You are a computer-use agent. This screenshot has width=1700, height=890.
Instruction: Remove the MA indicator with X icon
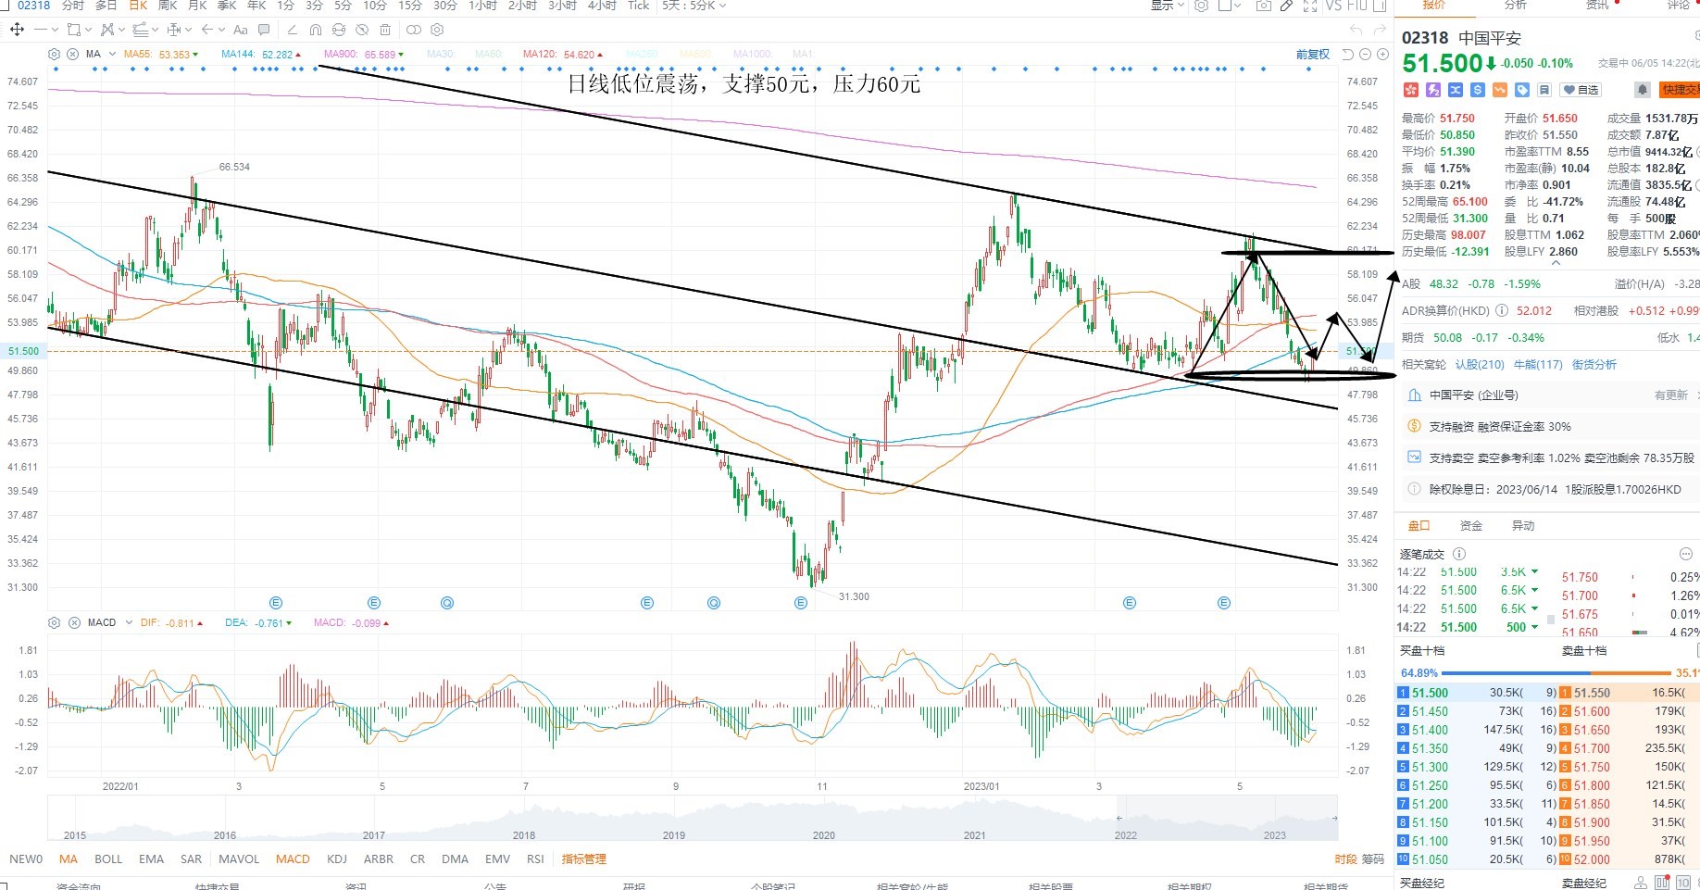point(73,54)
